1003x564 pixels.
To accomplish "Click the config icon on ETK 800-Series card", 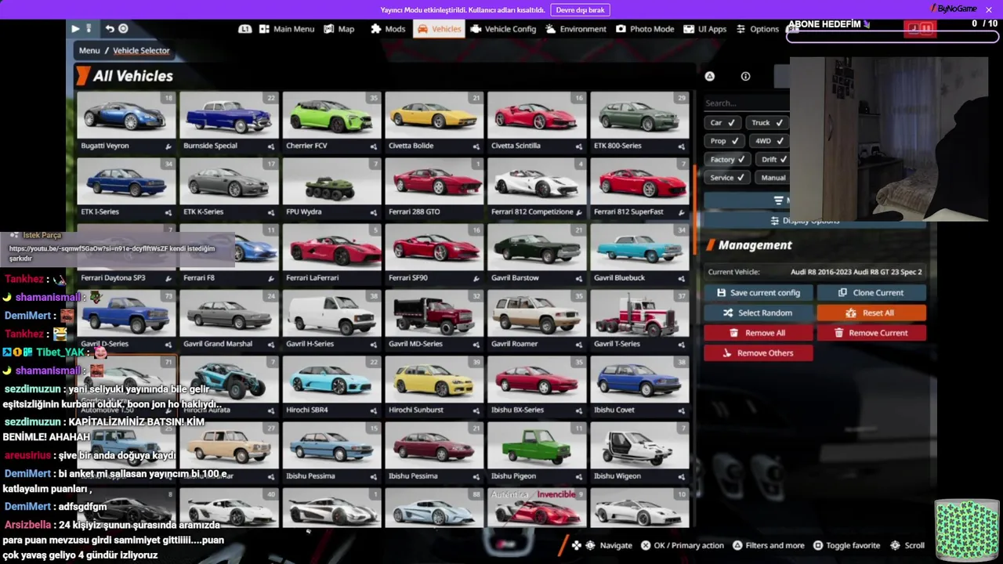I will [682, 146].
